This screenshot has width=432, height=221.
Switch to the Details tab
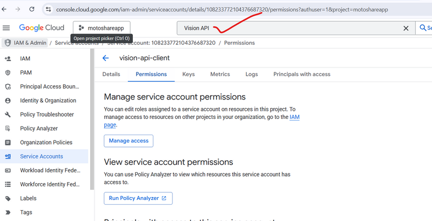tap(111, 74)
